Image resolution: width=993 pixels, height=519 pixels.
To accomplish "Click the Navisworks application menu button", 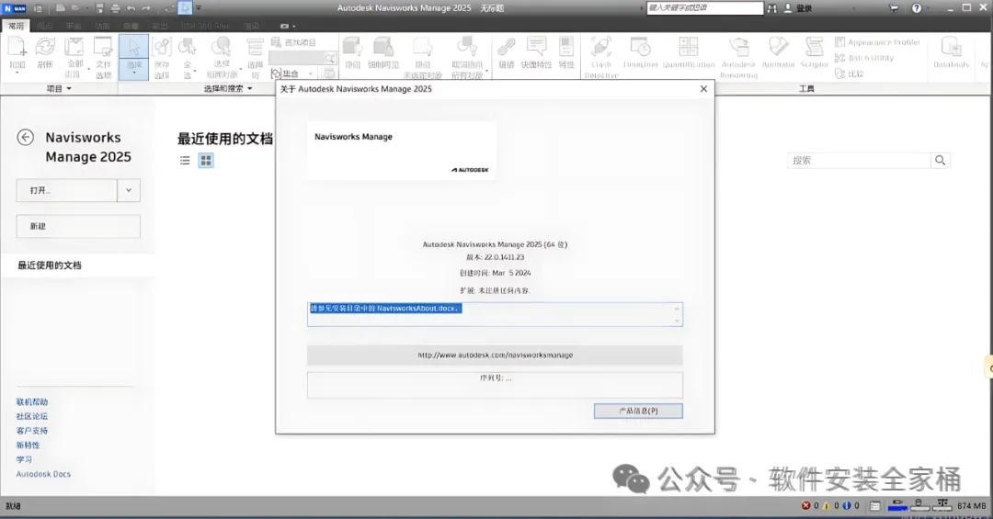I will pyautogui.click(x=15, y=8).
